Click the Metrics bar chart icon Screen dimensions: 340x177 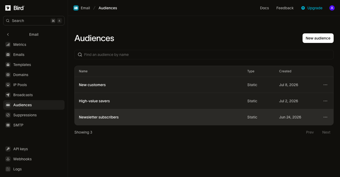(x=8, y=45)
